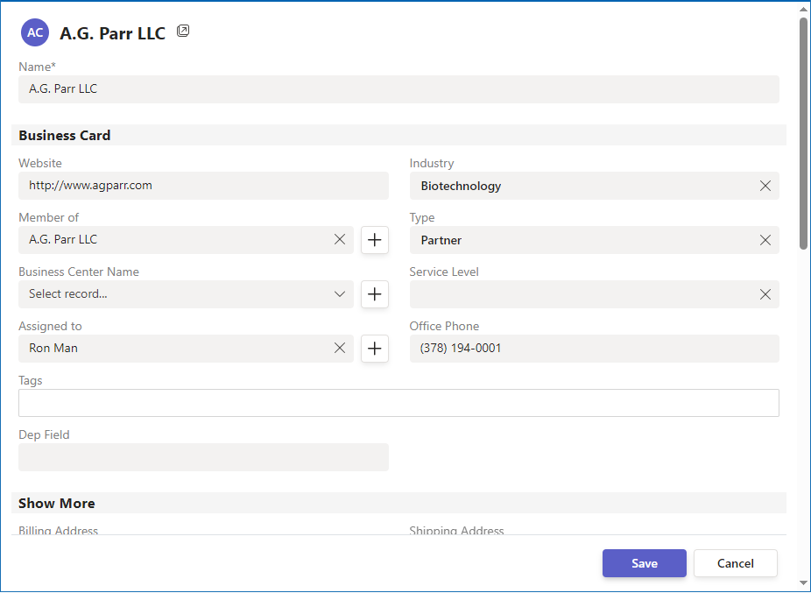Clear the Member of field value
811x593 pixels.
coord(340,239)
